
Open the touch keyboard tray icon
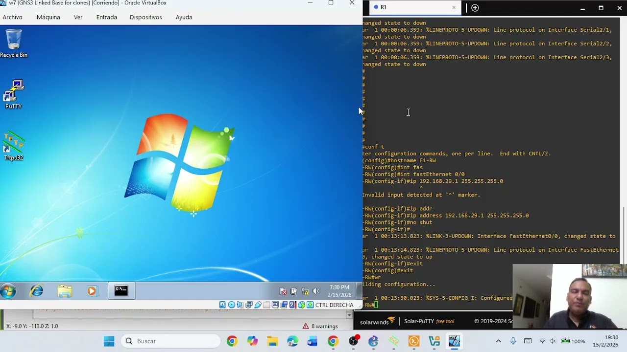[x=528, y=341]
